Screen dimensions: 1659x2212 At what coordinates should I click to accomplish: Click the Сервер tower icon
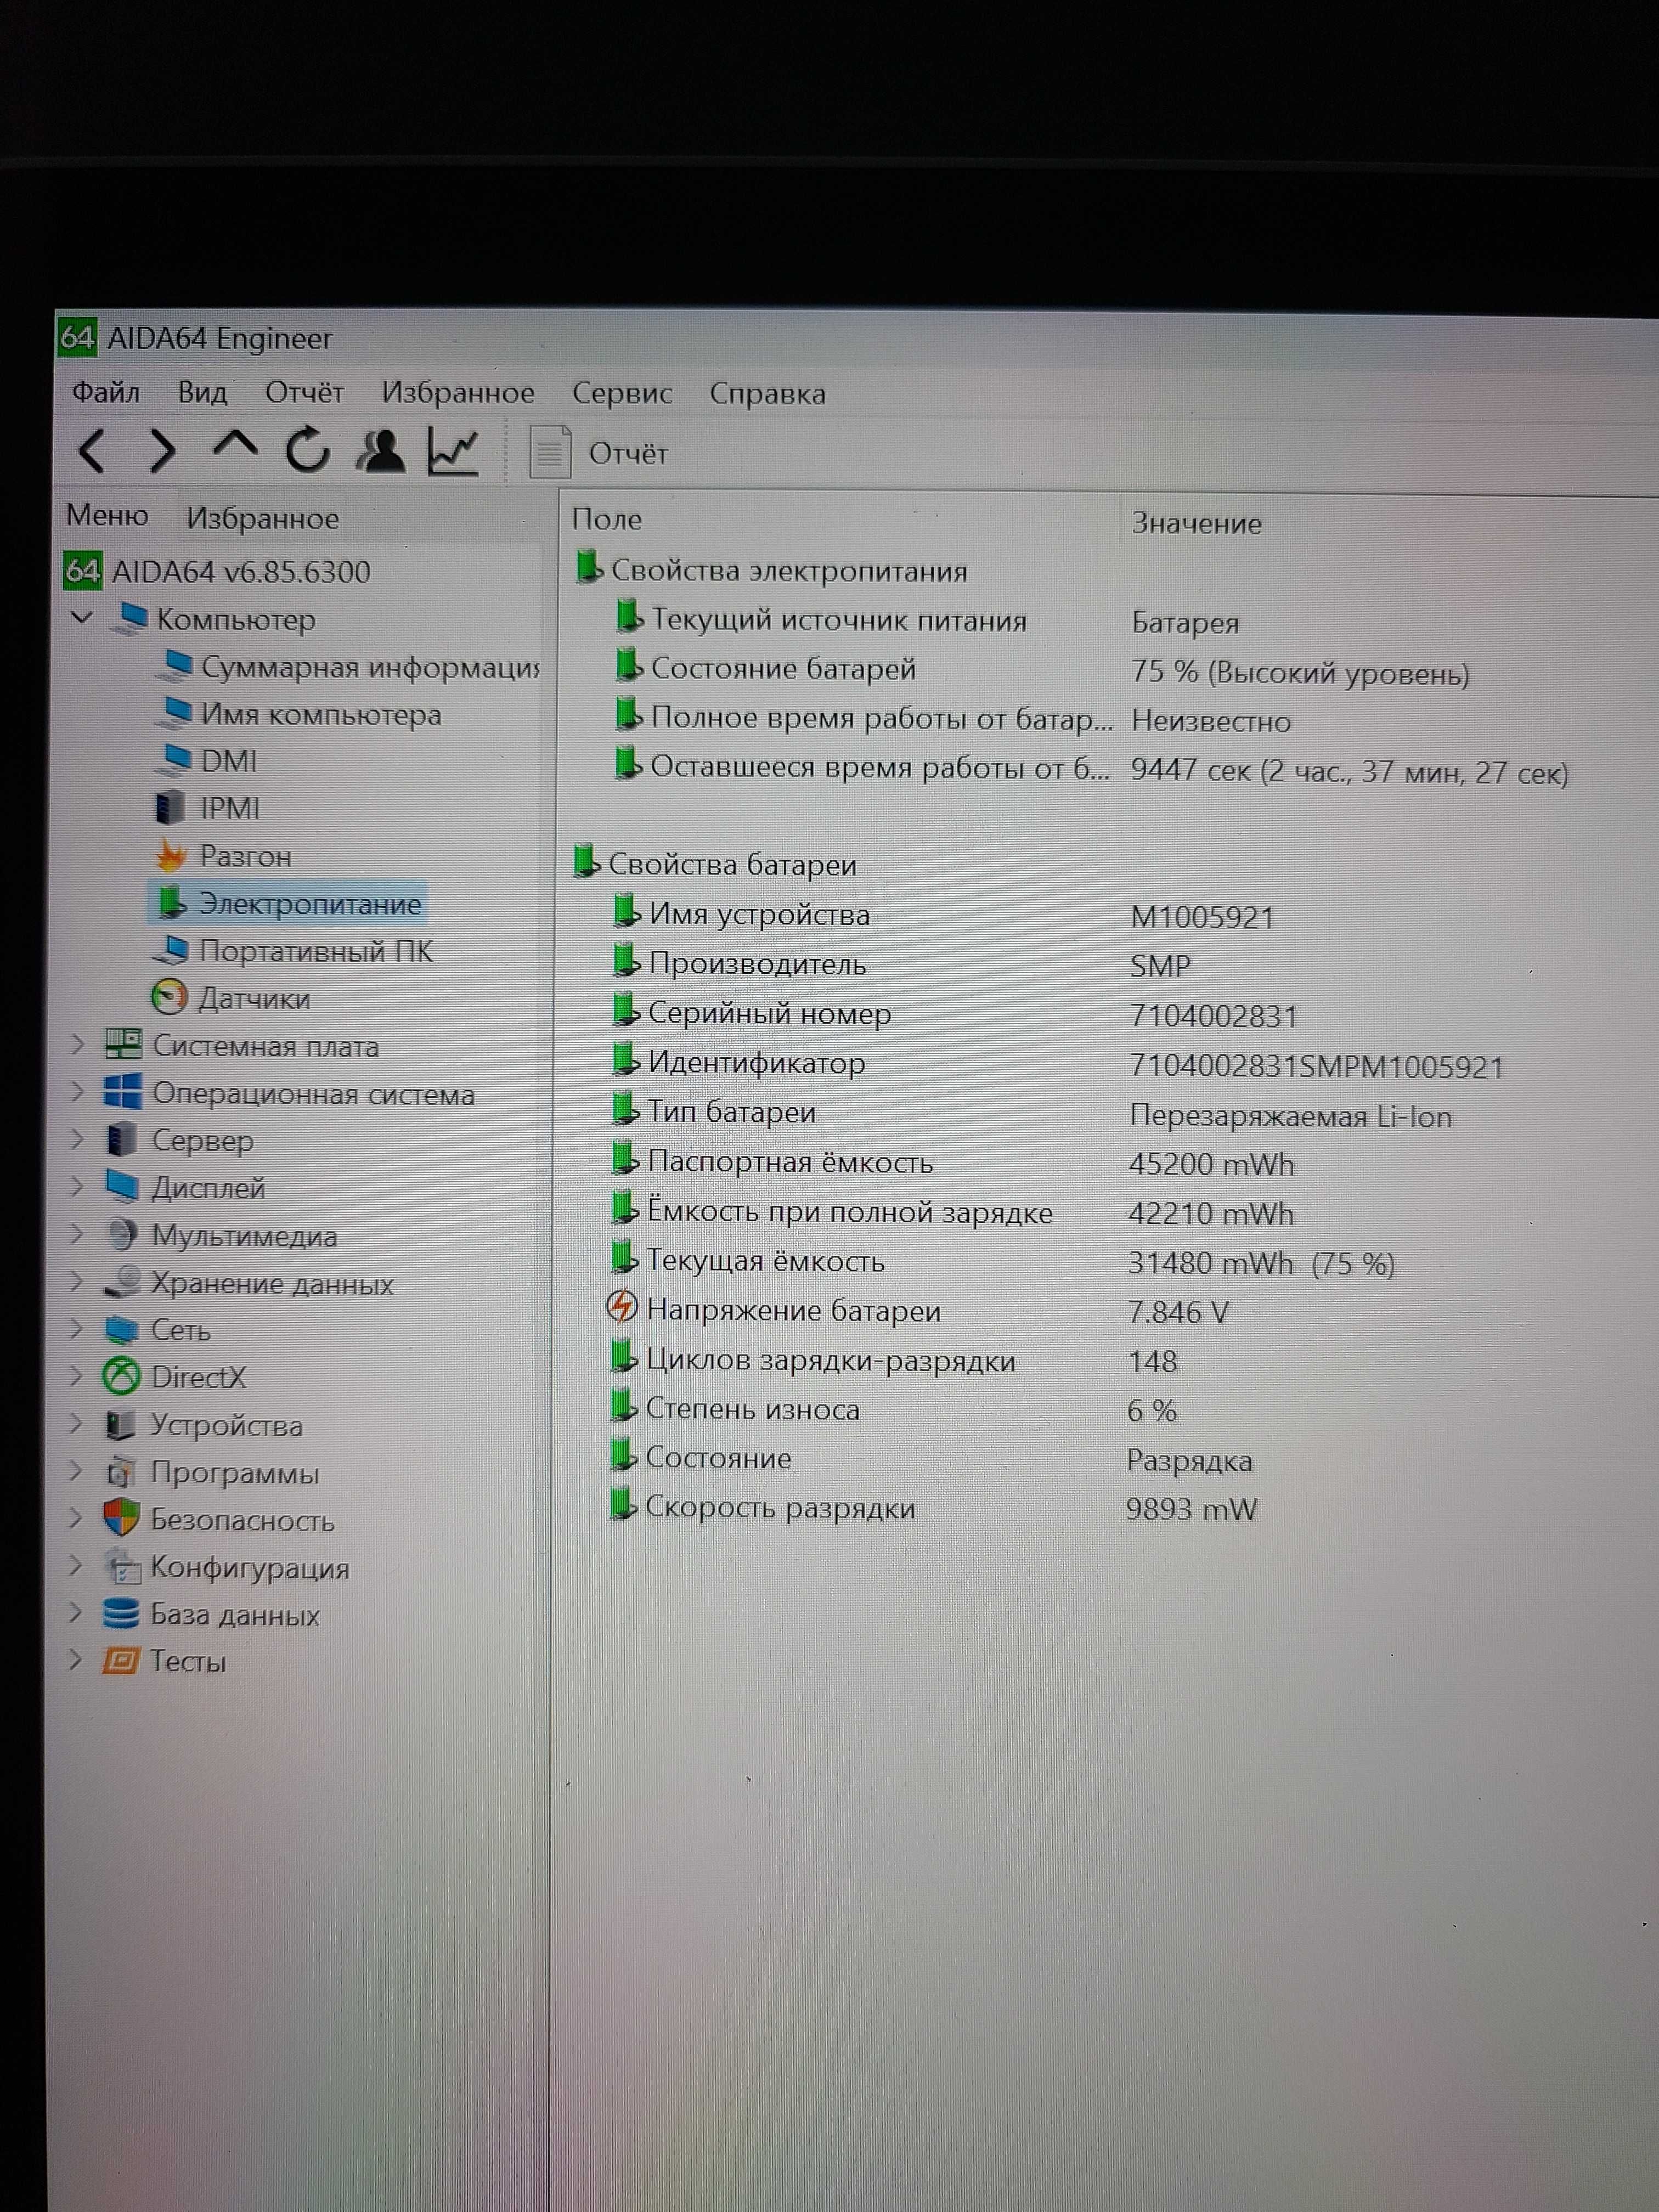point(122,1140)
